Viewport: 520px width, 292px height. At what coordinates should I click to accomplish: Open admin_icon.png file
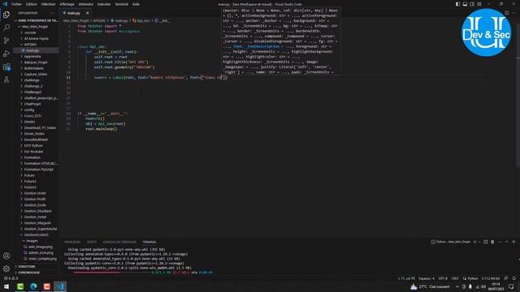coord(41,252)
